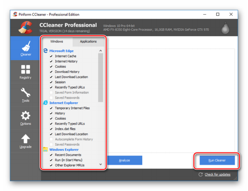This screenshot has width=248, height=191.
Task: Select the Windows Explorer group heading
Action: click(64, 149)
